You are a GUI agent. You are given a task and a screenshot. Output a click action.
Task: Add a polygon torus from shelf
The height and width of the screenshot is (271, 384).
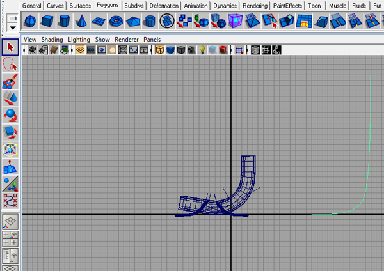[x=115, y=22]
